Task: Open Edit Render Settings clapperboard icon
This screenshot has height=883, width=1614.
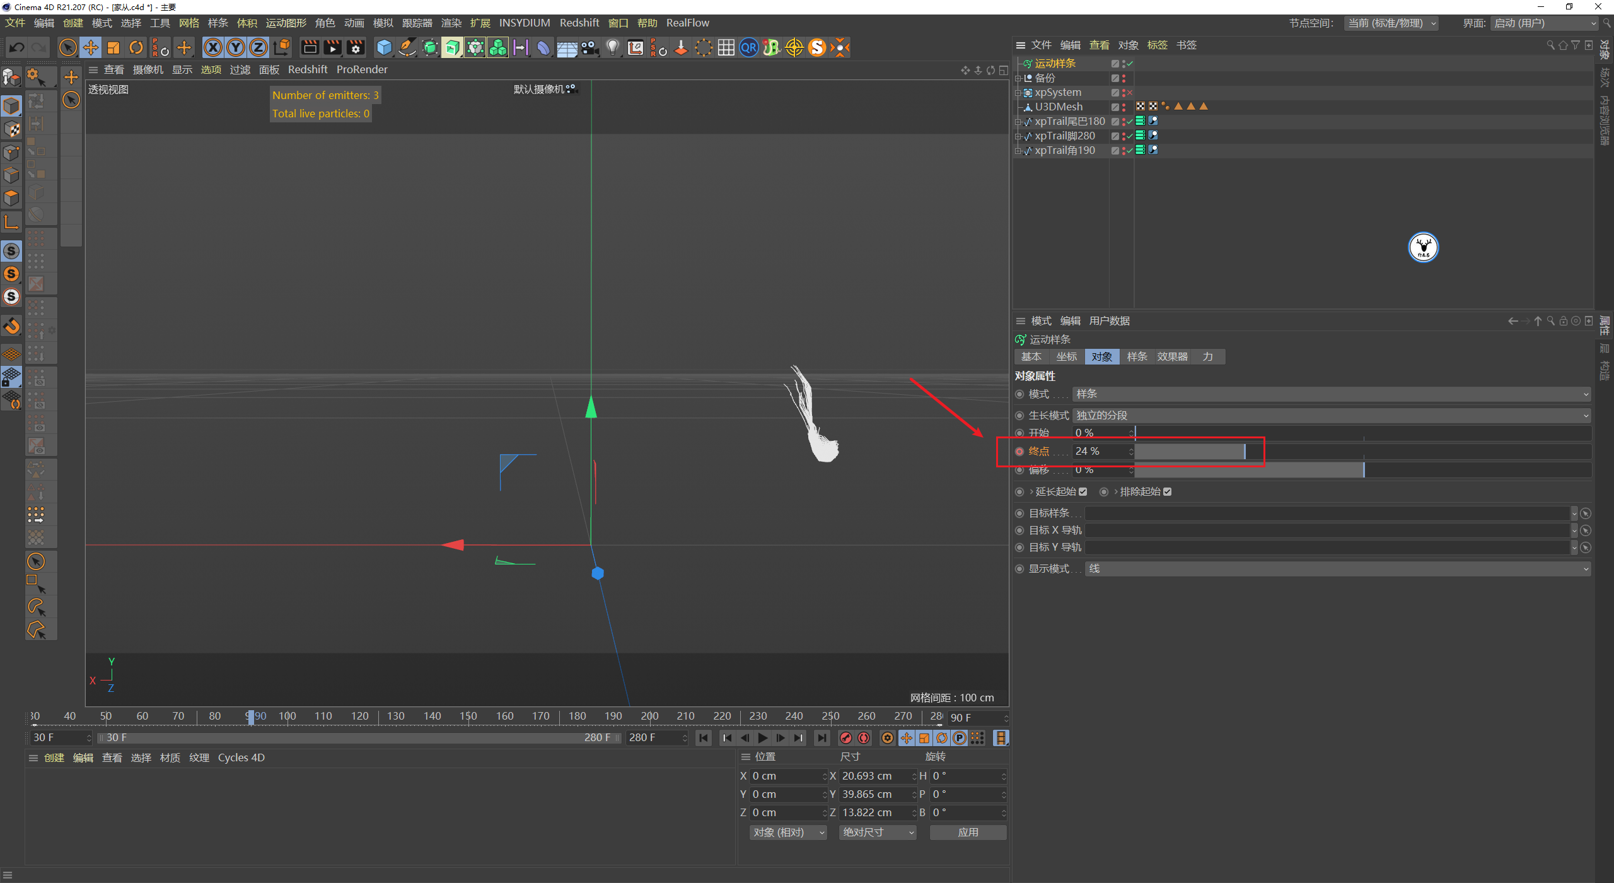Action: [356, 48]
